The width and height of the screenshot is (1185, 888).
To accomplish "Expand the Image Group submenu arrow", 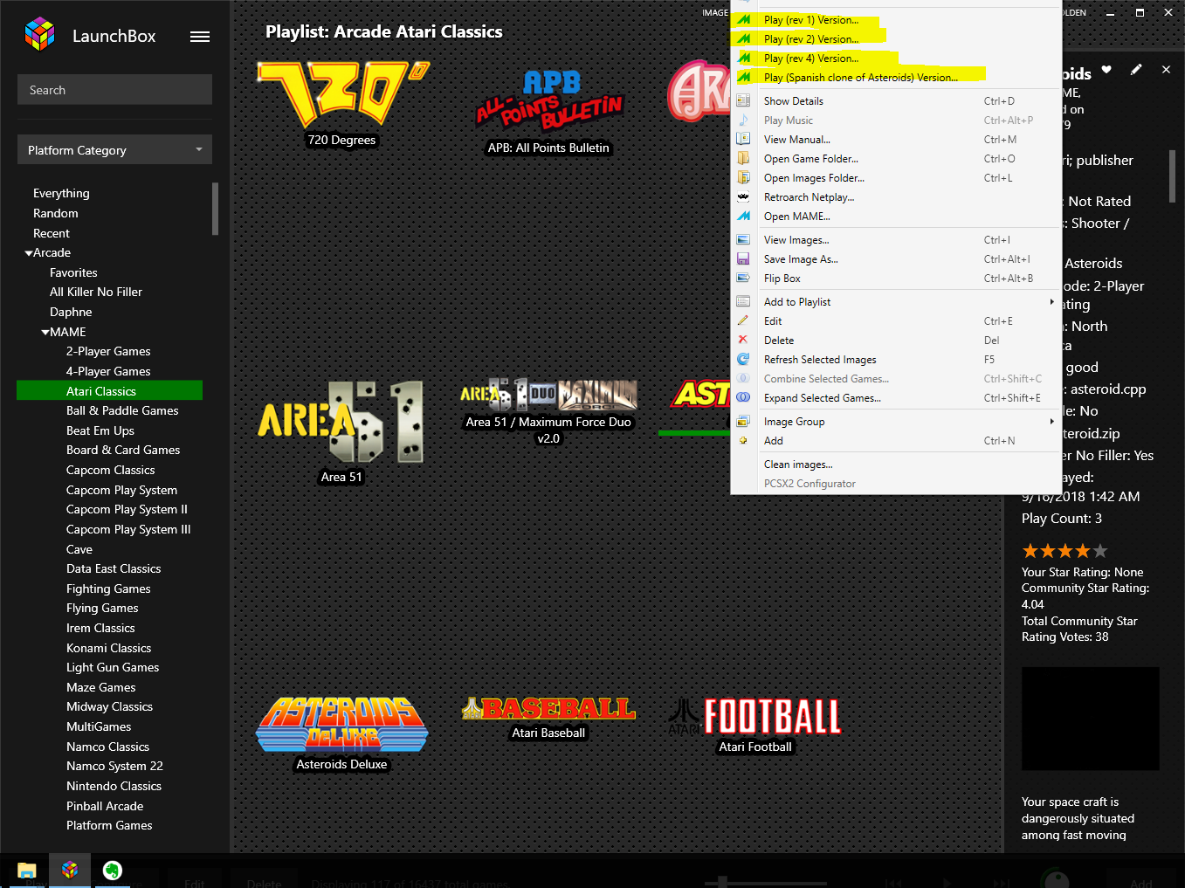I will (x=1051, y=421).
